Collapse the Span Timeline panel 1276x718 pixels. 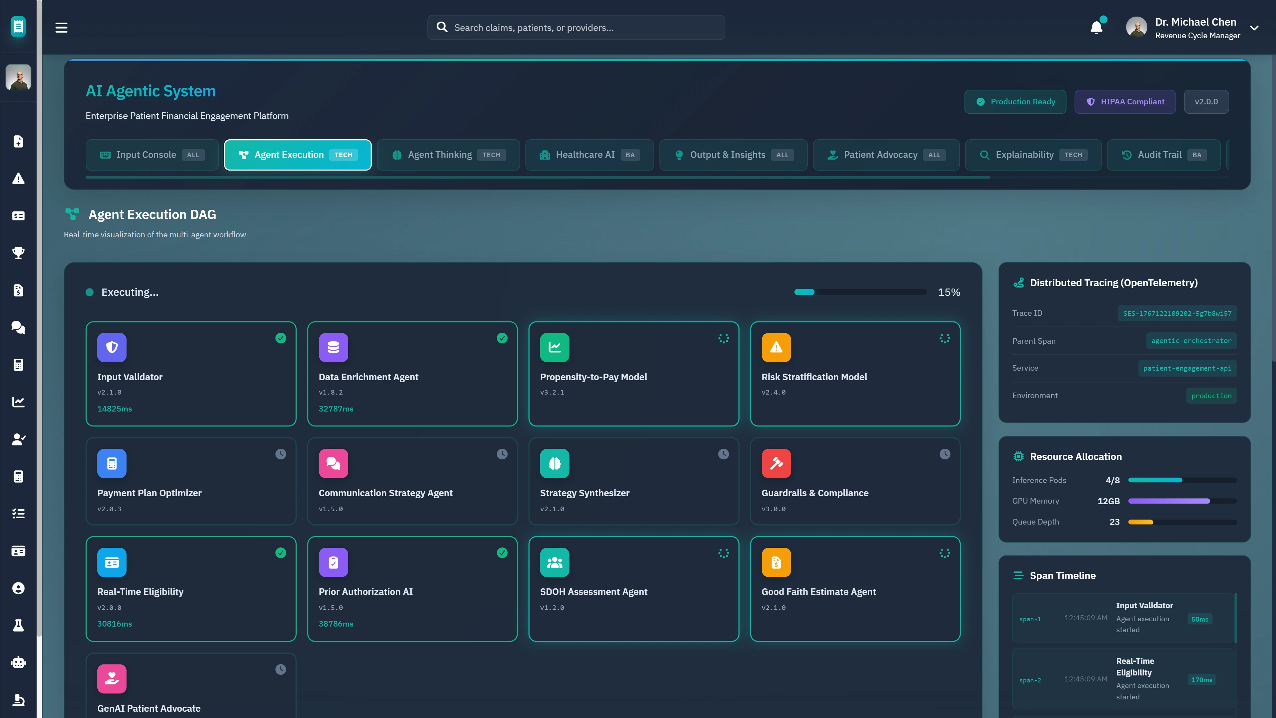pos(1019,575)
